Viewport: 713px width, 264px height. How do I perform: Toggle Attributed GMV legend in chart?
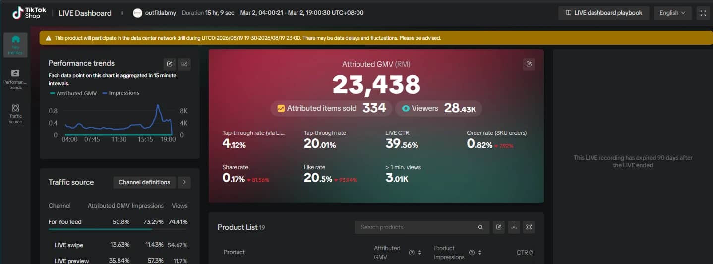(x=72, y=93)
